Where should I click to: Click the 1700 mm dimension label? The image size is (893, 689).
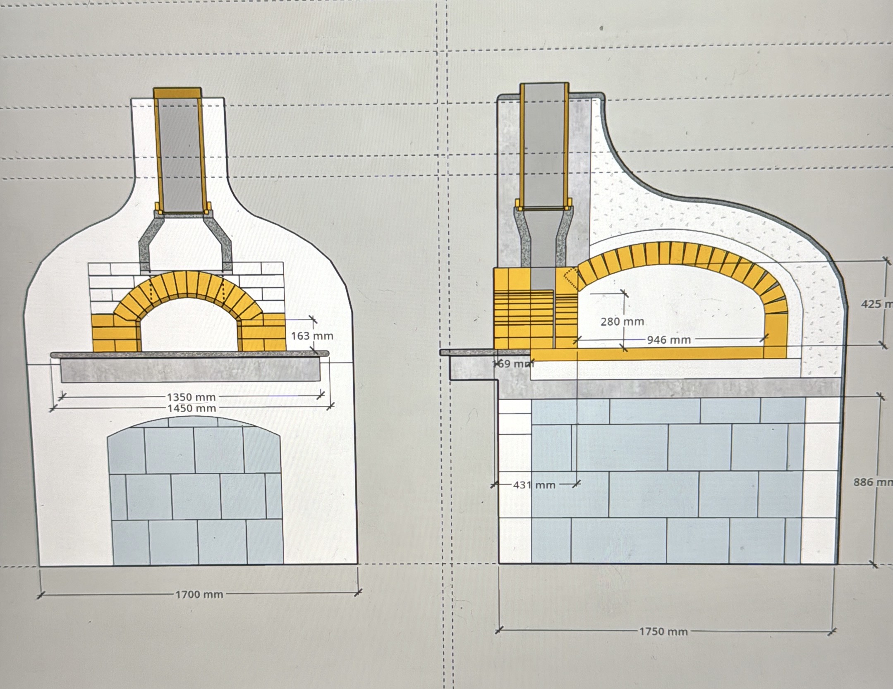[x=199, y=595]
